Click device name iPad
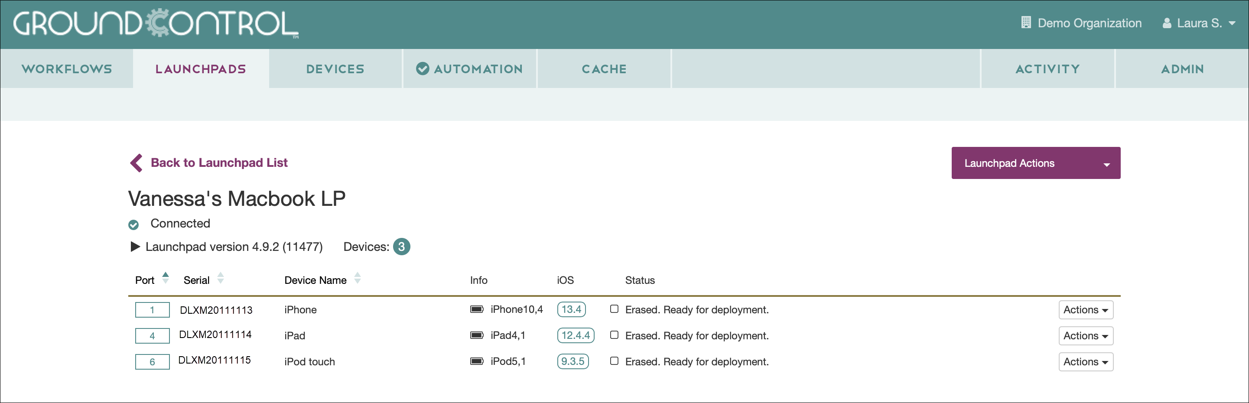 [x=295, y=335]
